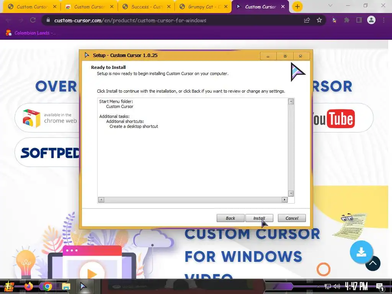Close the Setup dialog window
This screenshot has width=392, height=294.
point(301,56)
